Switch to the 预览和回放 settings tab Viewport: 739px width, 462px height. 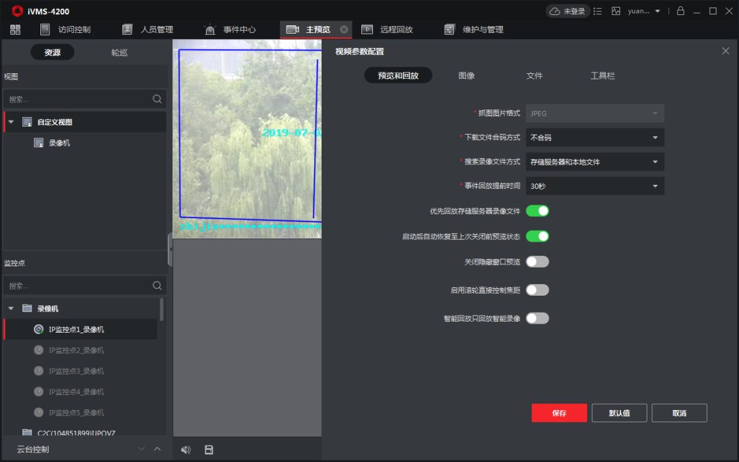(x=398, y=75)
